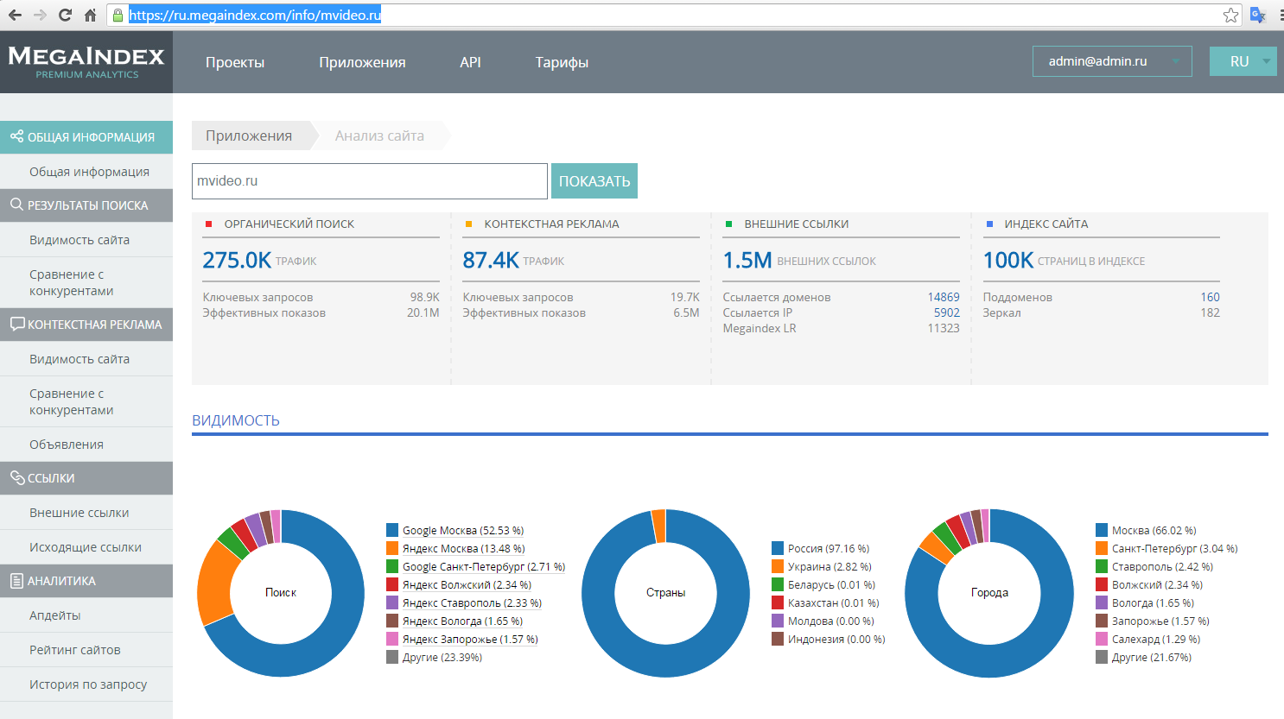Click the Яндекс Волжский legend entry
This screenshot has height=719, width=1284.
pos(467,585)
